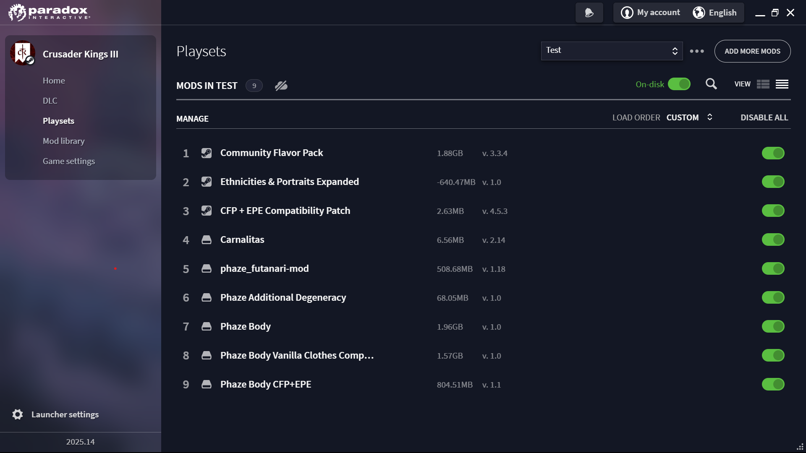Click the Steam icon beside Community Flavor Pack
This screenshot has height=453, width=806.
[207, 153]
